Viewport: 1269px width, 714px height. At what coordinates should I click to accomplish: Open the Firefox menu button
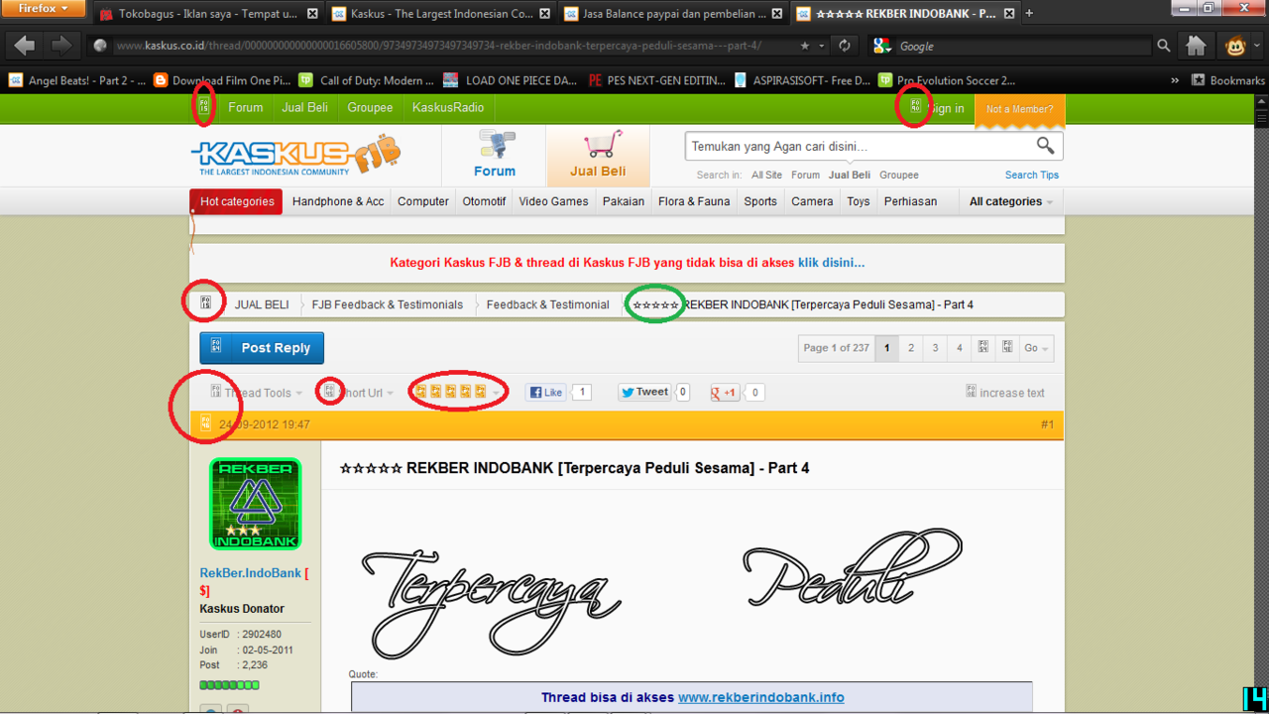[x=44, y=9]
